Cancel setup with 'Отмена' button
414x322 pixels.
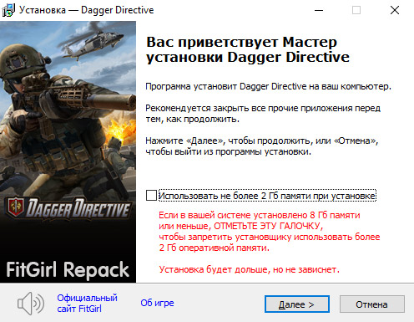click(372, 304)
